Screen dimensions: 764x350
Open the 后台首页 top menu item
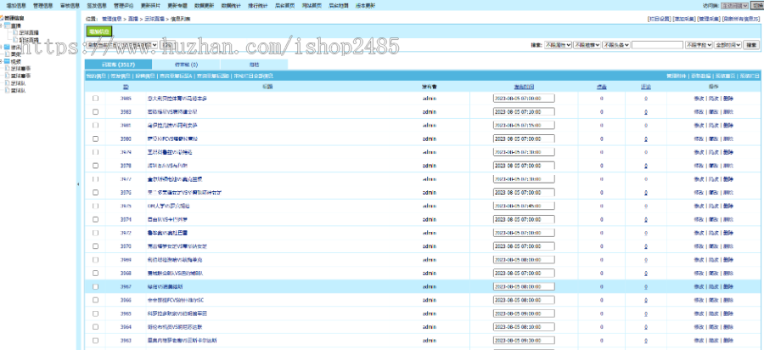(x=284, y=6)
